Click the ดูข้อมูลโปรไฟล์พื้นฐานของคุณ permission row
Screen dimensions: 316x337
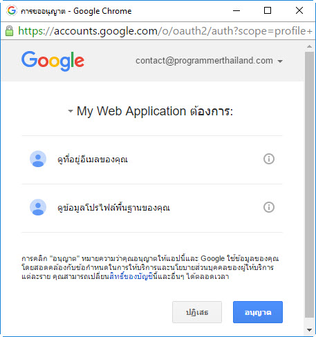point(152,207)
